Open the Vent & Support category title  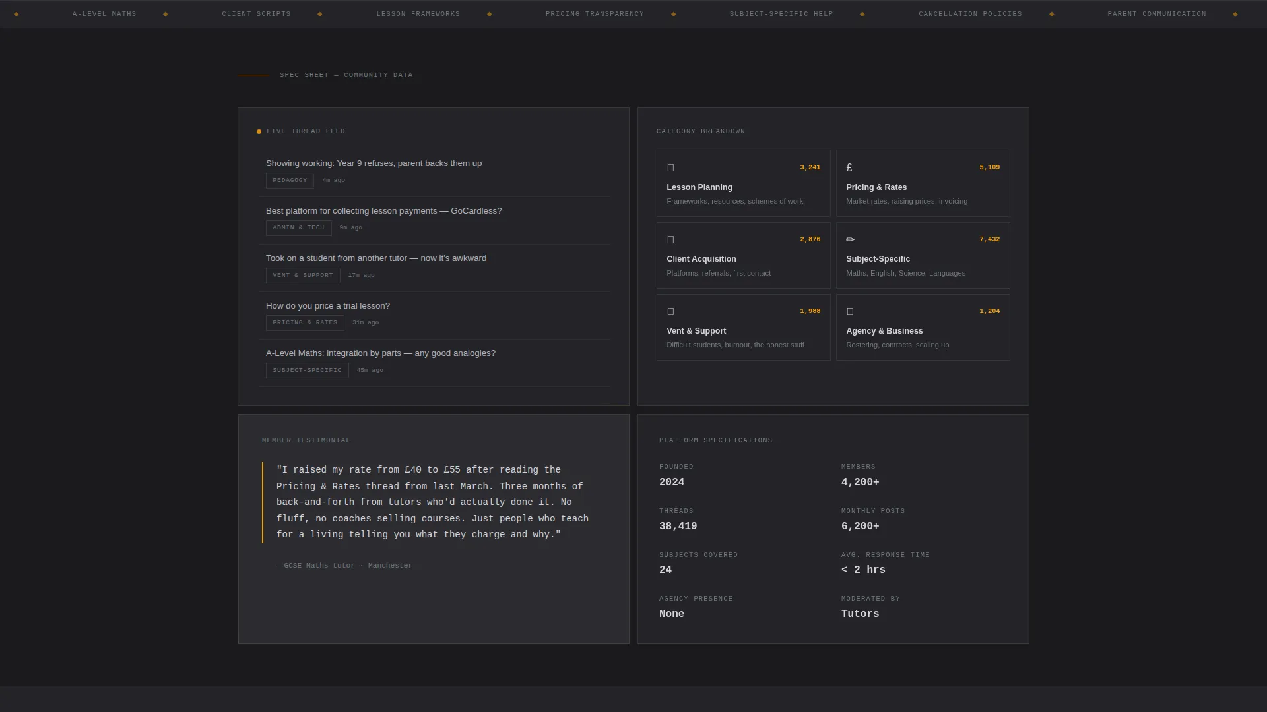click(696, 331)
